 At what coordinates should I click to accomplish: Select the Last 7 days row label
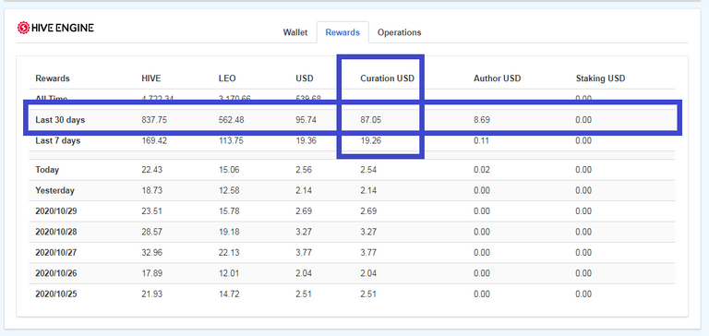pyautogui.click(x=58, y=140)
